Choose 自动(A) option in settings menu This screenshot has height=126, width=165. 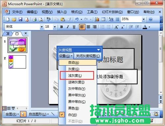(78, 63)
